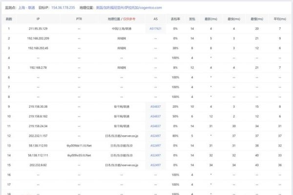Click the slowest value 43 in hop 15
Image resolution: width=293 pixels, height=195 pixels.
[257, 165]
